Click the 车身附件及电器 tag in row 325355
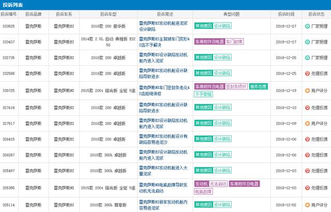The height and width of the screenshot is (212, 331). 244,184
